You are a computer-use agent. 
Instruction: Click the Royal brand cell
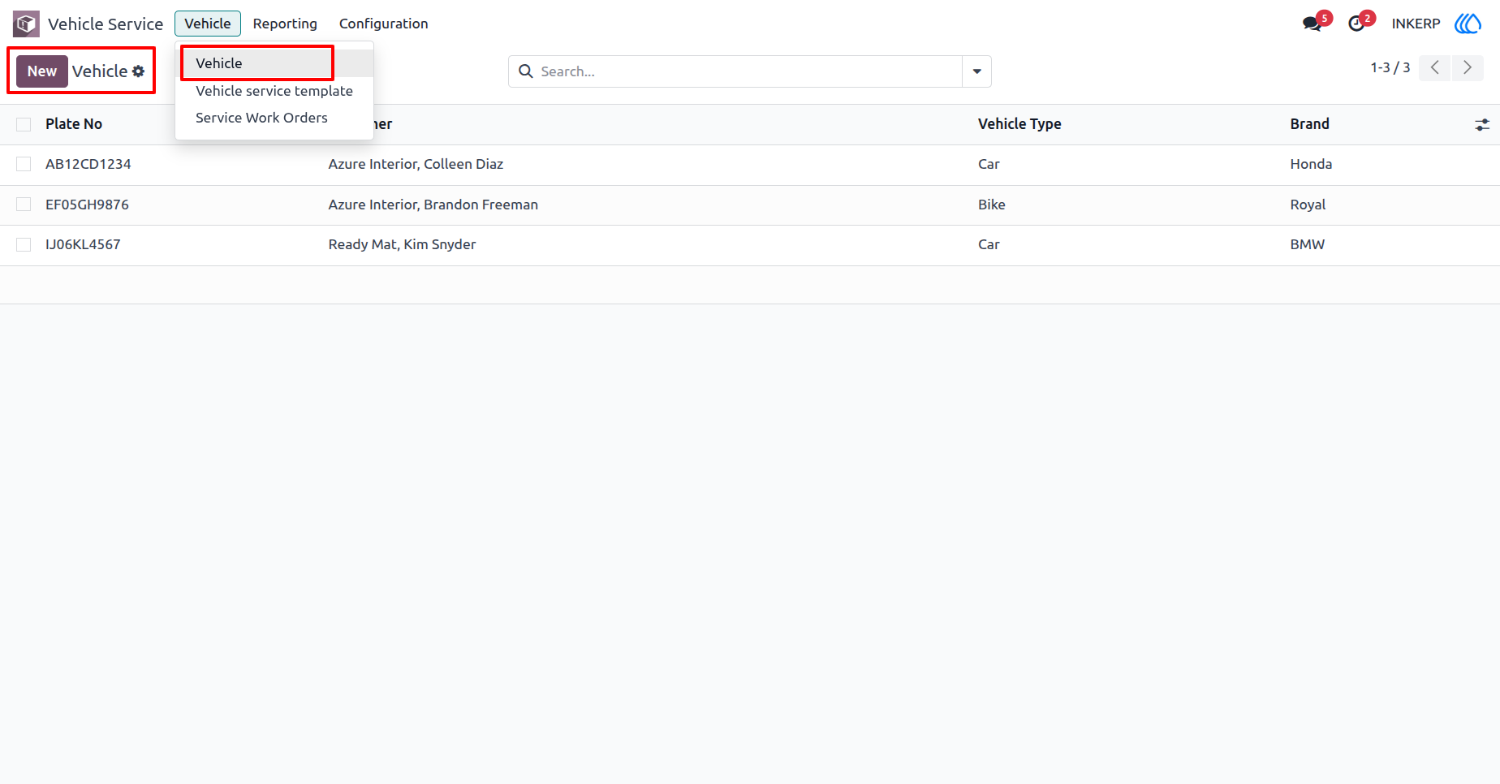1308,205
